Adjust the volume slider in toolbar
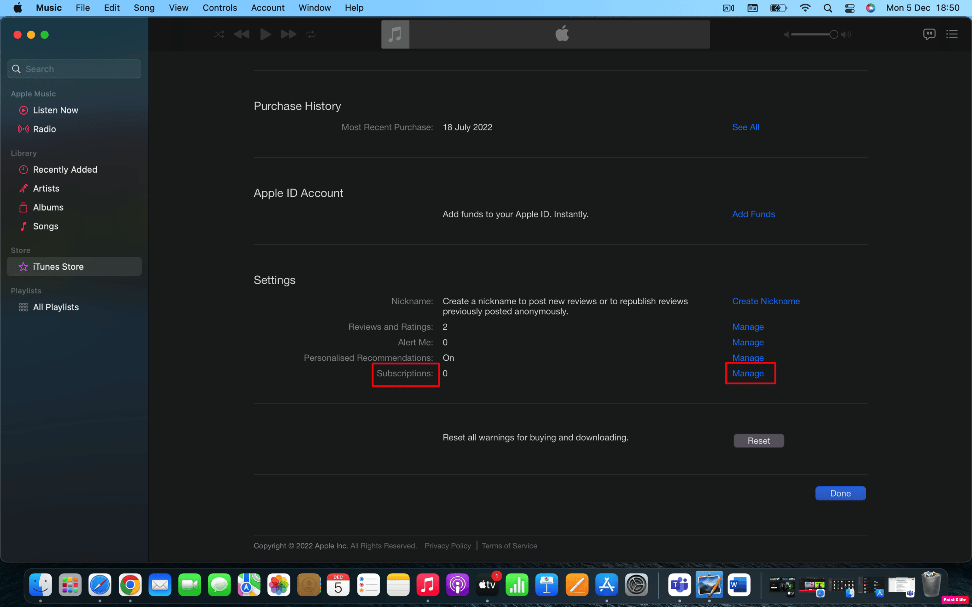This screenshot has height=607, width=972. coord(833,33)
